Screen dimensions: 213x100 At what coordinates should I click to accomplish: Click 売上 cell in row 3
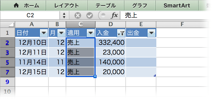81,52
